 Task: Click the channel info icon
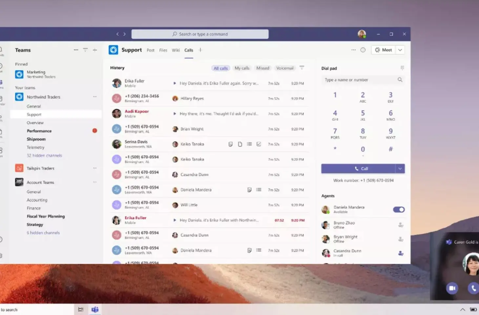[x=363, y=50]
